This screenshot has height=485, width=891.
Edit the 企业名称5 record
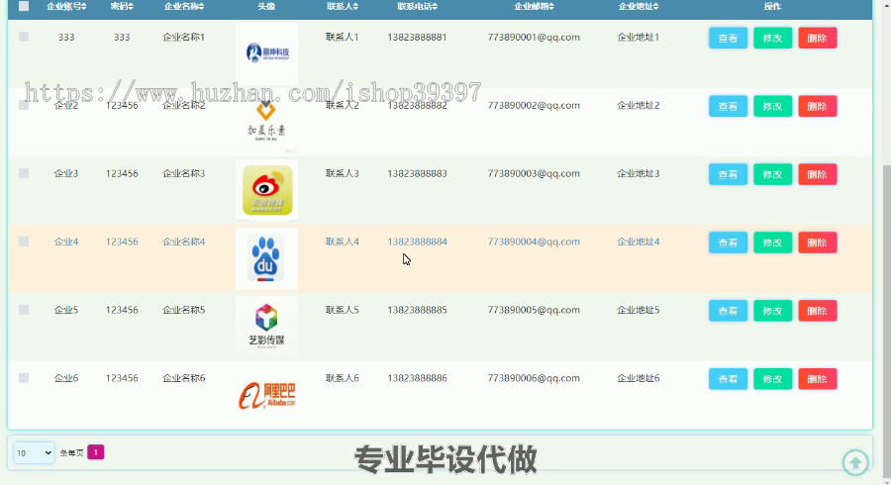point(773,311)
